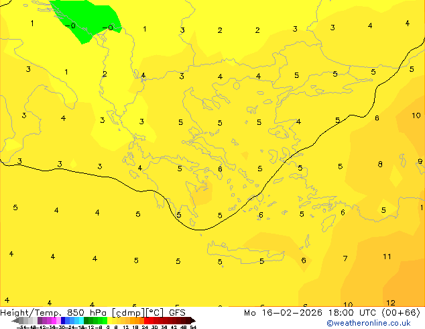Click the Mo 16-02-2026 18:00 UTC timestamp
425x329 pixels.
(332, 312)
